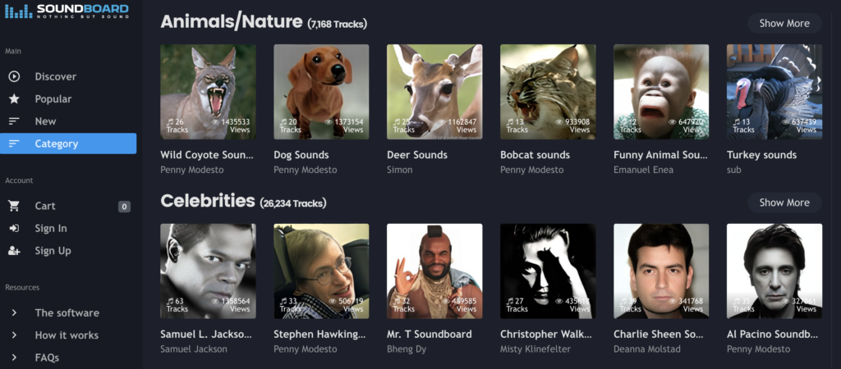Click the Popular star icon

coord(14,99)
